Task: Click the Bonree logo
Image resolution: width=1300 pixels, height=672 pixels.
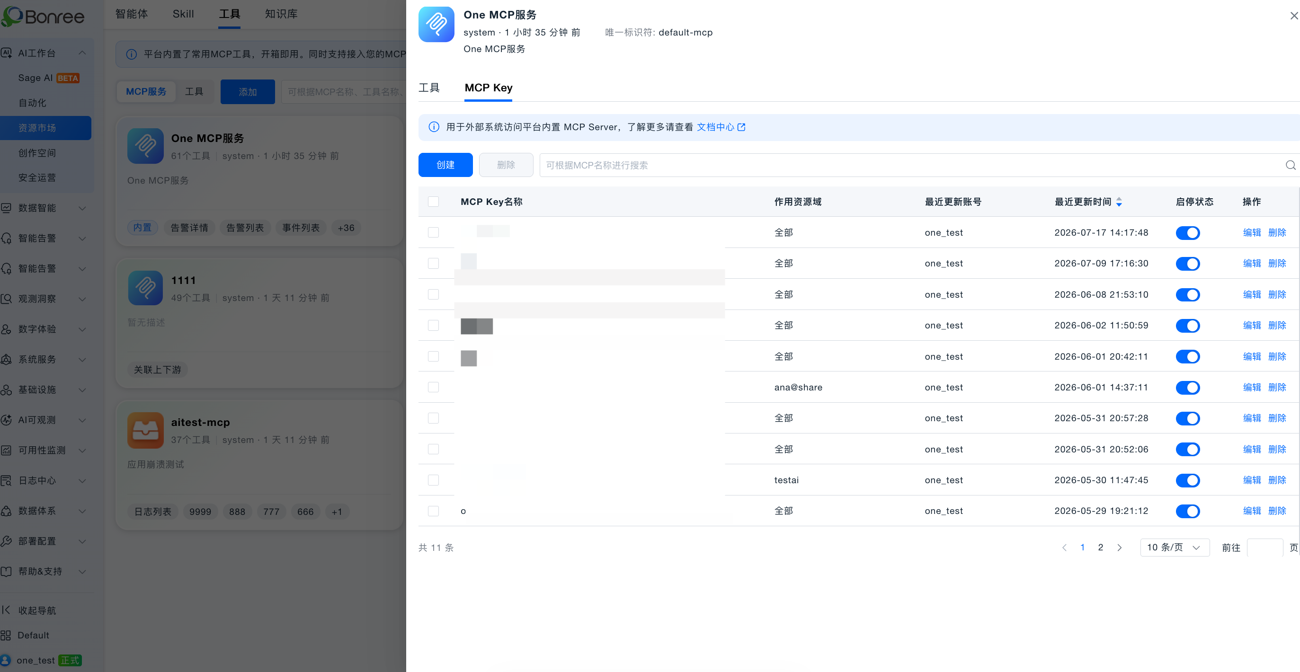Action: (x=43, y=16)
